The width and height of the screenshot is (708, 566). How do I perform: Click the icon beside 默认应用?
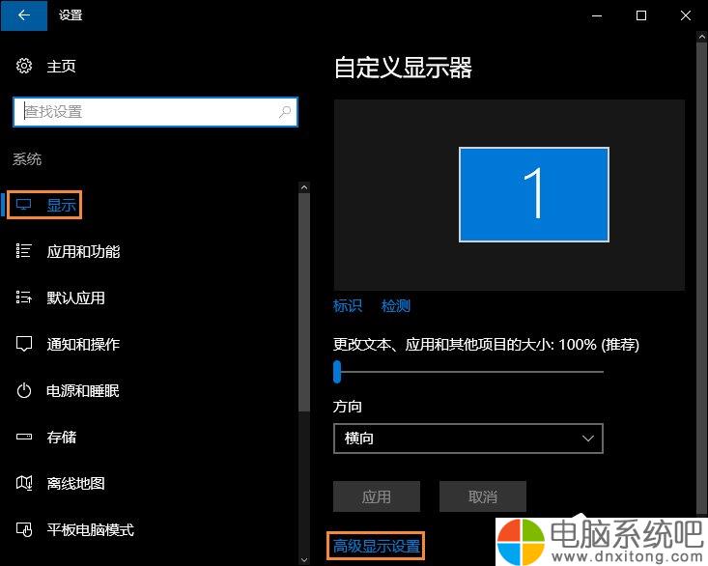coord(23,297)
